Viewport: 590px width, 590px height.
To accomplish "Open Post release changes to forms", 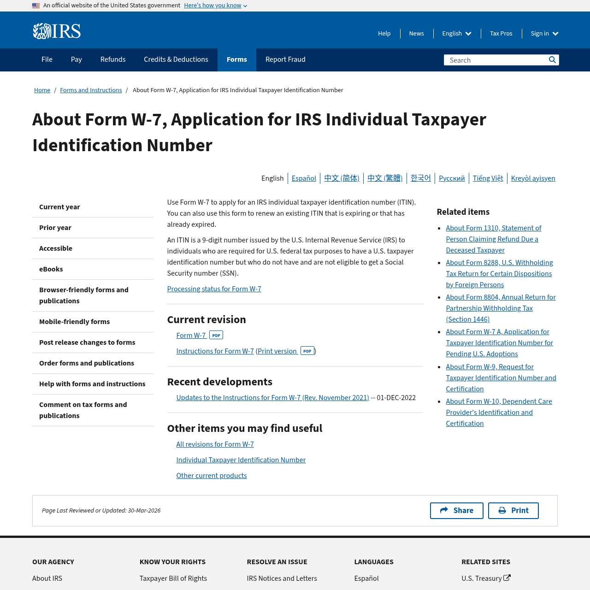I will click(x=93, y=342).
